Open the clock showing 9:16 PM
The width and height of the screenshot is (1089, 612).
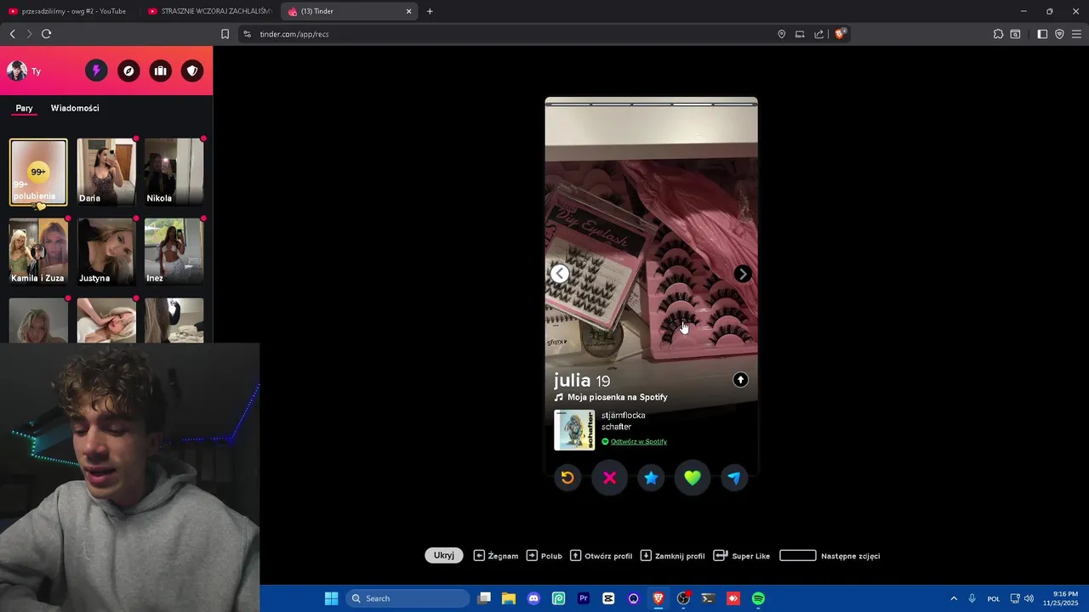tap(1065, 598)
